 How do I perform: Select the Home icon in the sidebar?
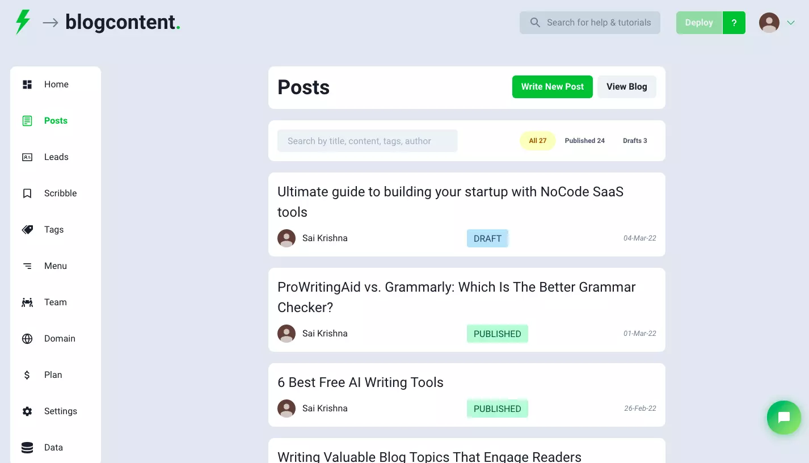(27, 84)
